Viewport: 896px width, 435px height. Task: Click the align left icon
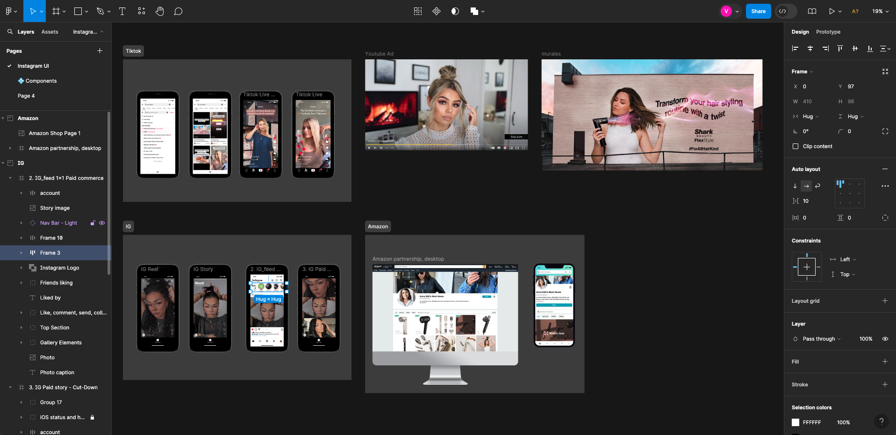pos(795,49)
